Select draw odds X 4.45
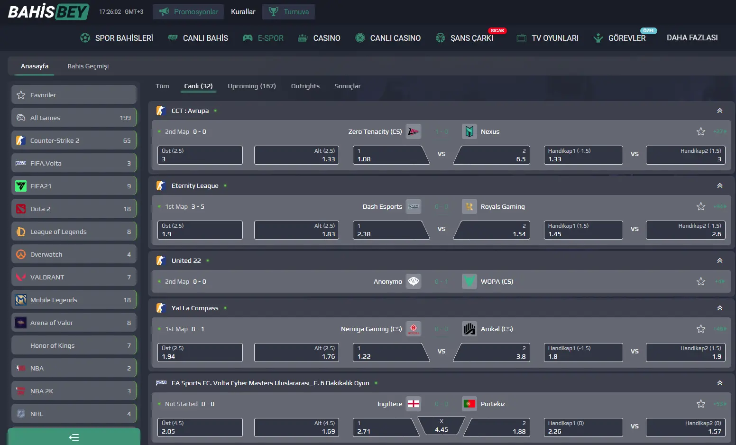Viewport: 736px width, 445px height. [442, 426]
